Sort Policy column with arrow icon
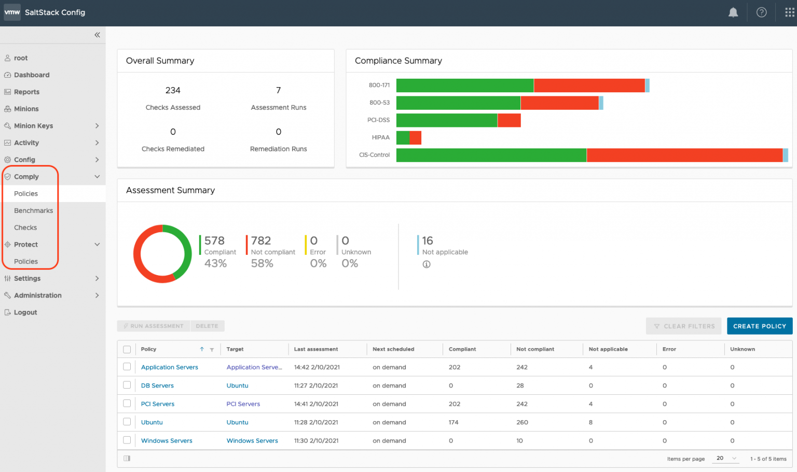The height and width of the screenshot is (472, 797). (x=202, y=349)
